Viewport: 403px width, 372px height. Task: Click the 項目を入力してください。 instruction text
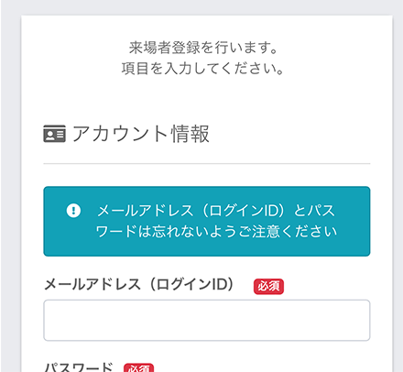pos(202,69)
